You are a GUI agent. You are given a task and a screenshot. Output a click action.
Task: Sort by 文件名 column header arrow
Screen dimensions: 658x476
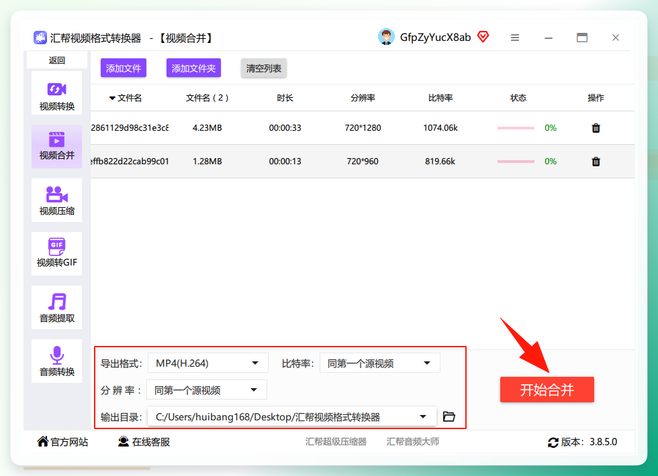(112, 98)
